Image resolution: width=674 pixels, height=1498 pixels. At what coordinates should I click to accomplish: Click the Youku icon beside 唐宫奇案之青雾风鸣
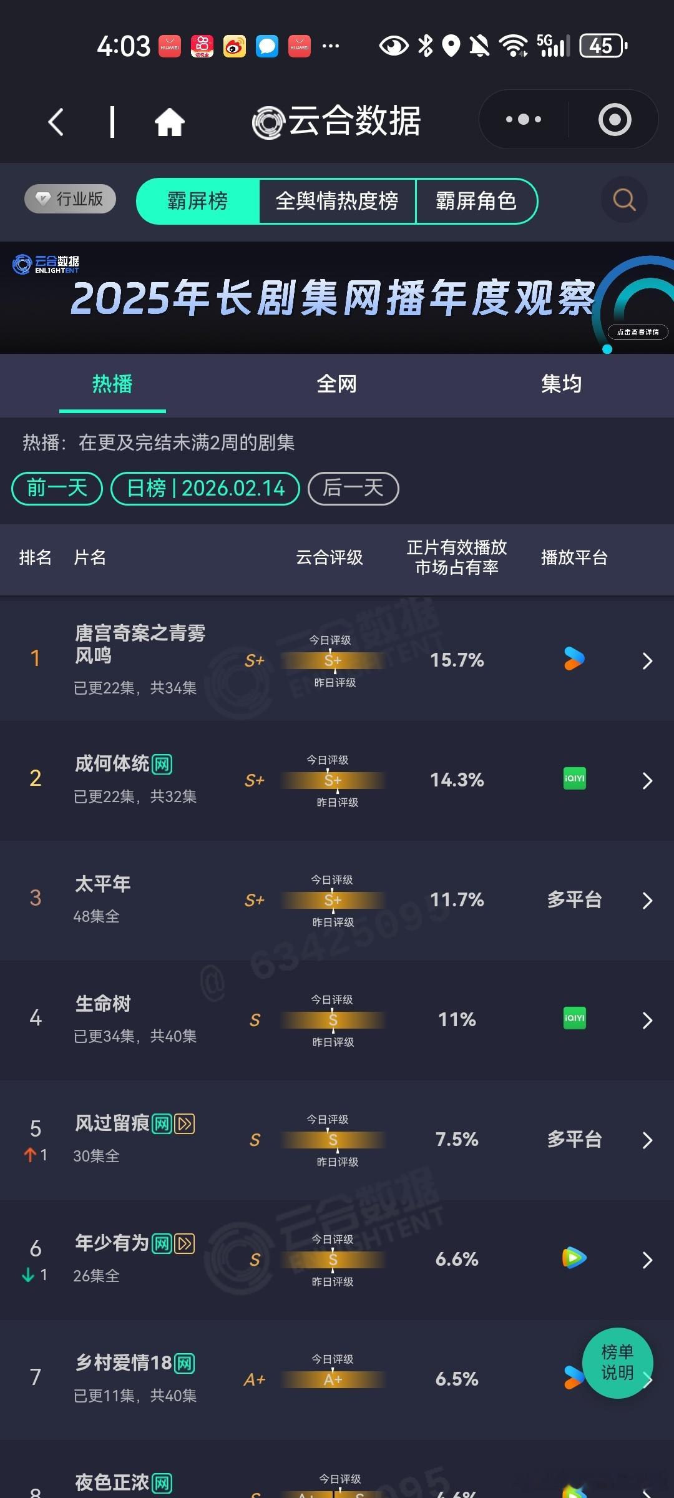[x=574, y=660]
